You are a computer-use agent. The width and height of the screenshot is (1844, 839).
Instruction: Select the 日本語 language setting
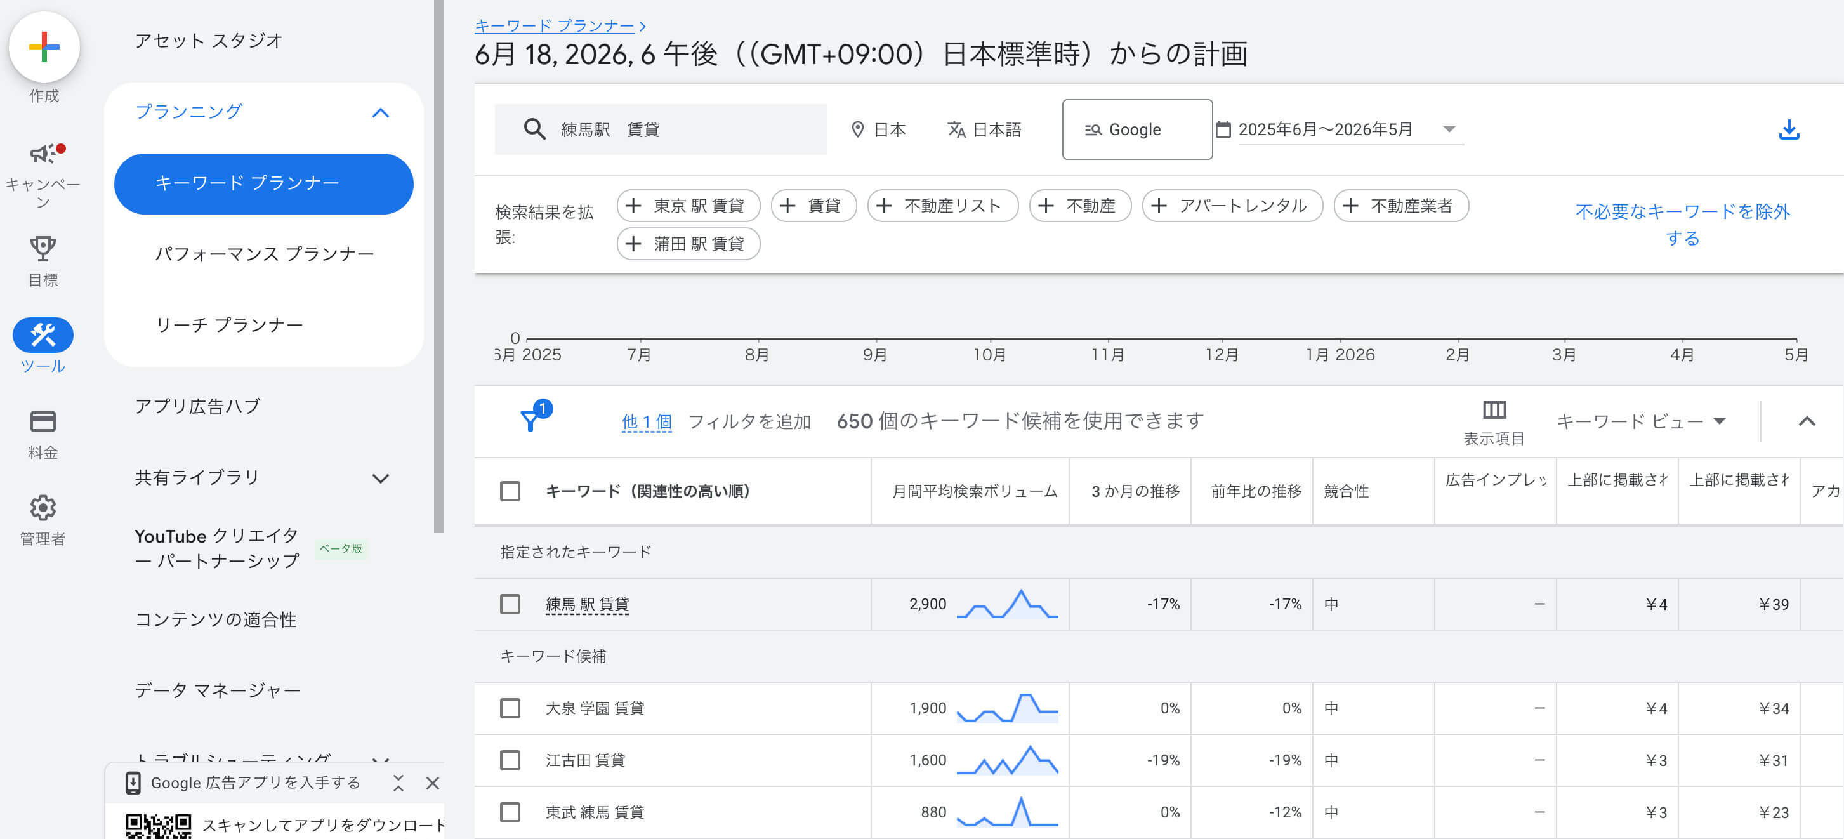985,129
